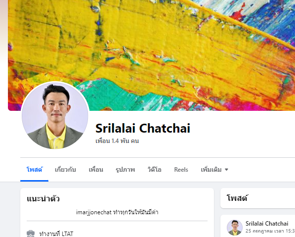The image size is (295, 237).
Task: Click the โพสต์ panel heading
Action: tap(237, 198)
